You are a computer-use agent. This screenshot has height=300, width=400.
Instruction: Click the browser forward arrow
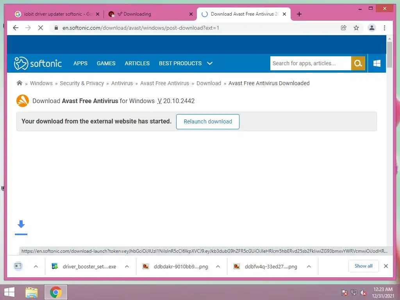coord(28,28)
